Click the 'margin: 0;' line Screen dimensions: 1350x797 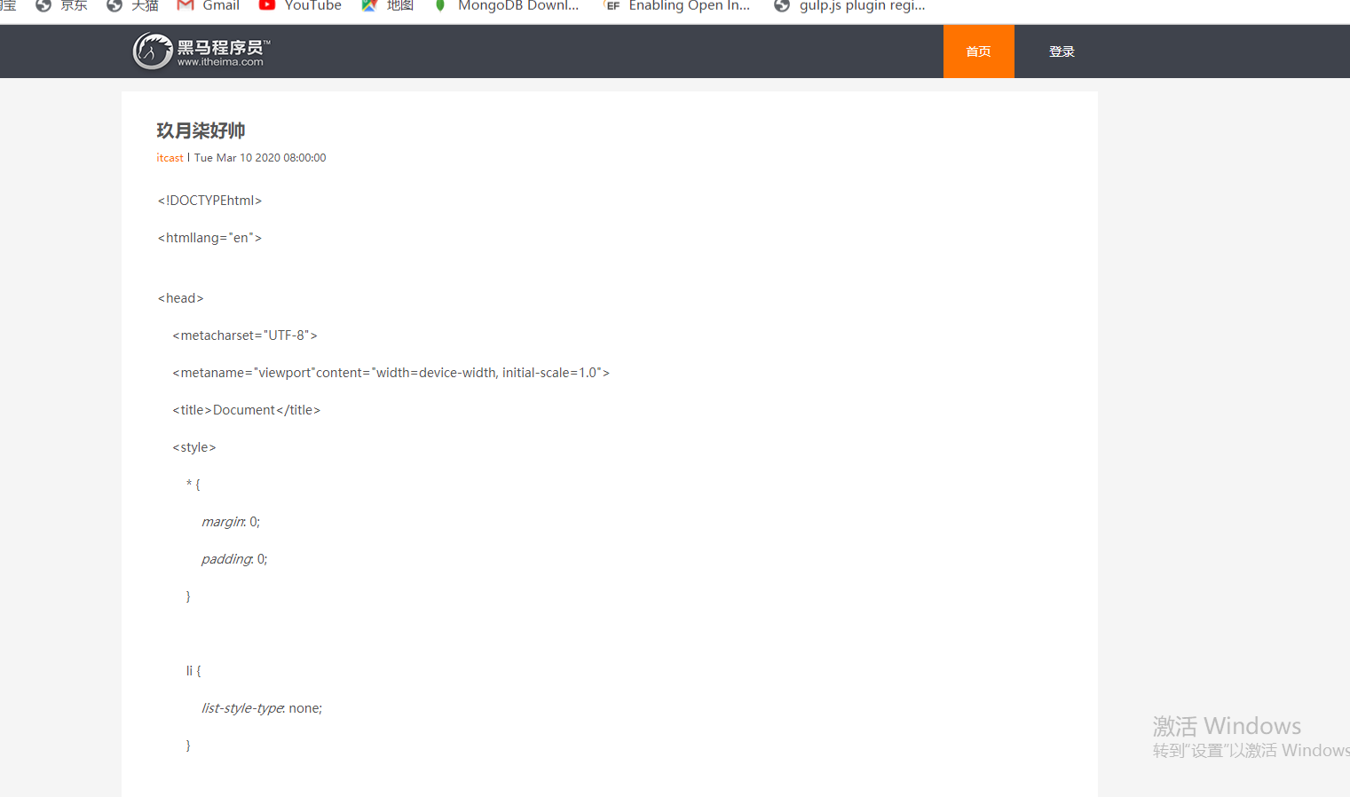231,522
